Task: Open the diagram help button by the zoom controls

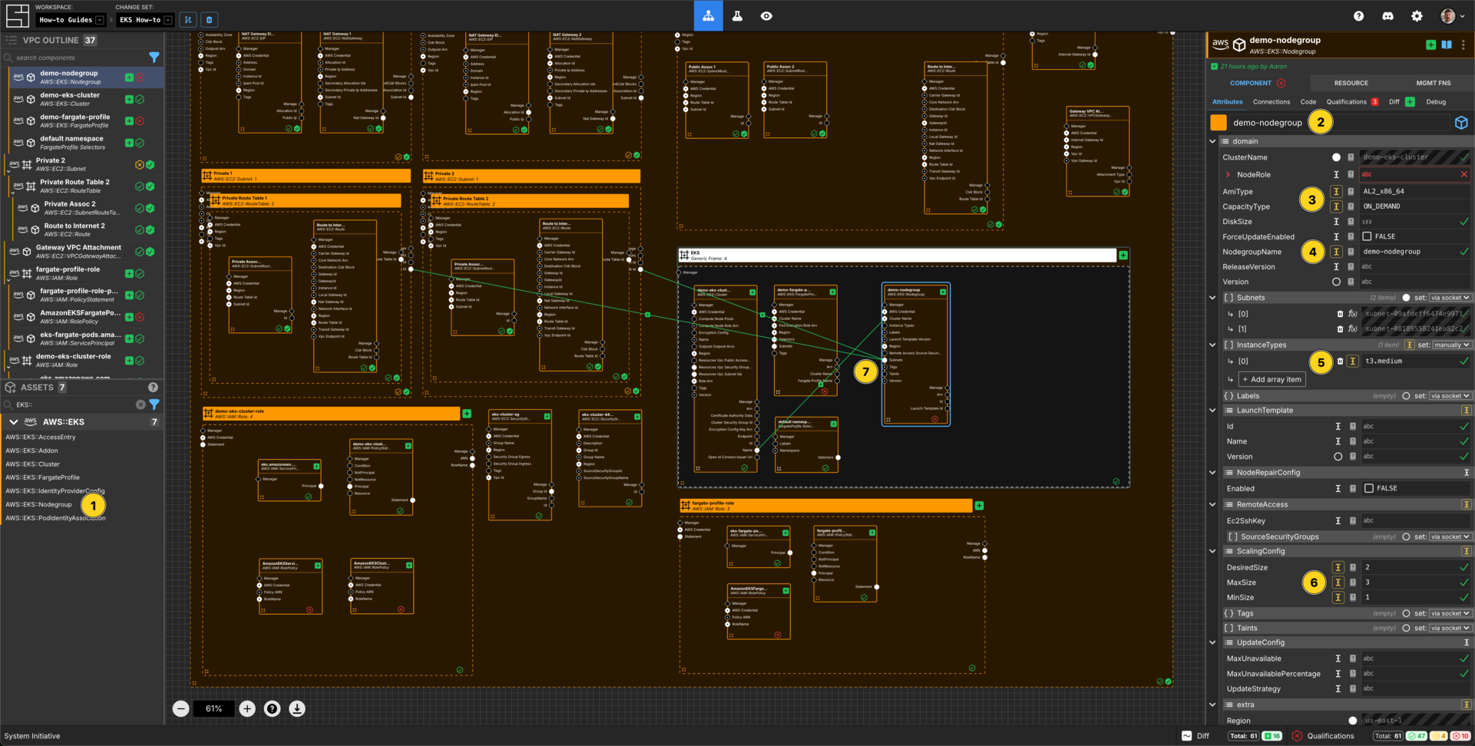Action: (x=272, y=708)
